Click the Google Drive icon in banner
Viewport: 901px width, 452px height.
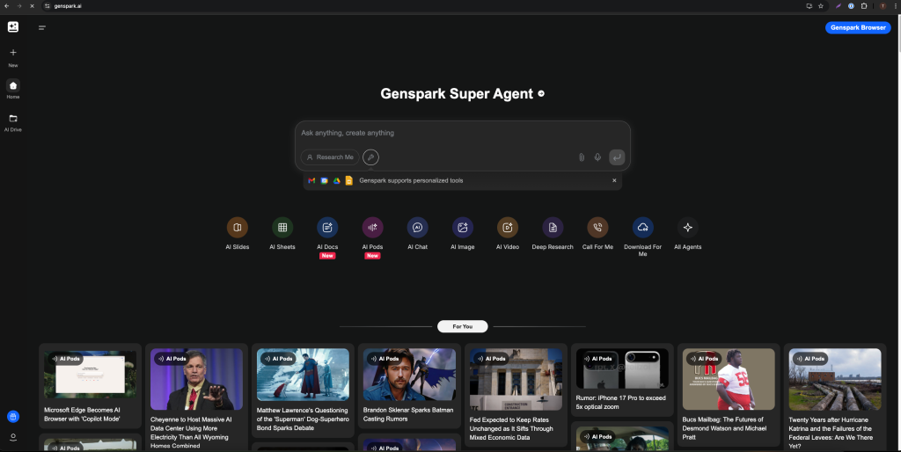tap(337, 180)
